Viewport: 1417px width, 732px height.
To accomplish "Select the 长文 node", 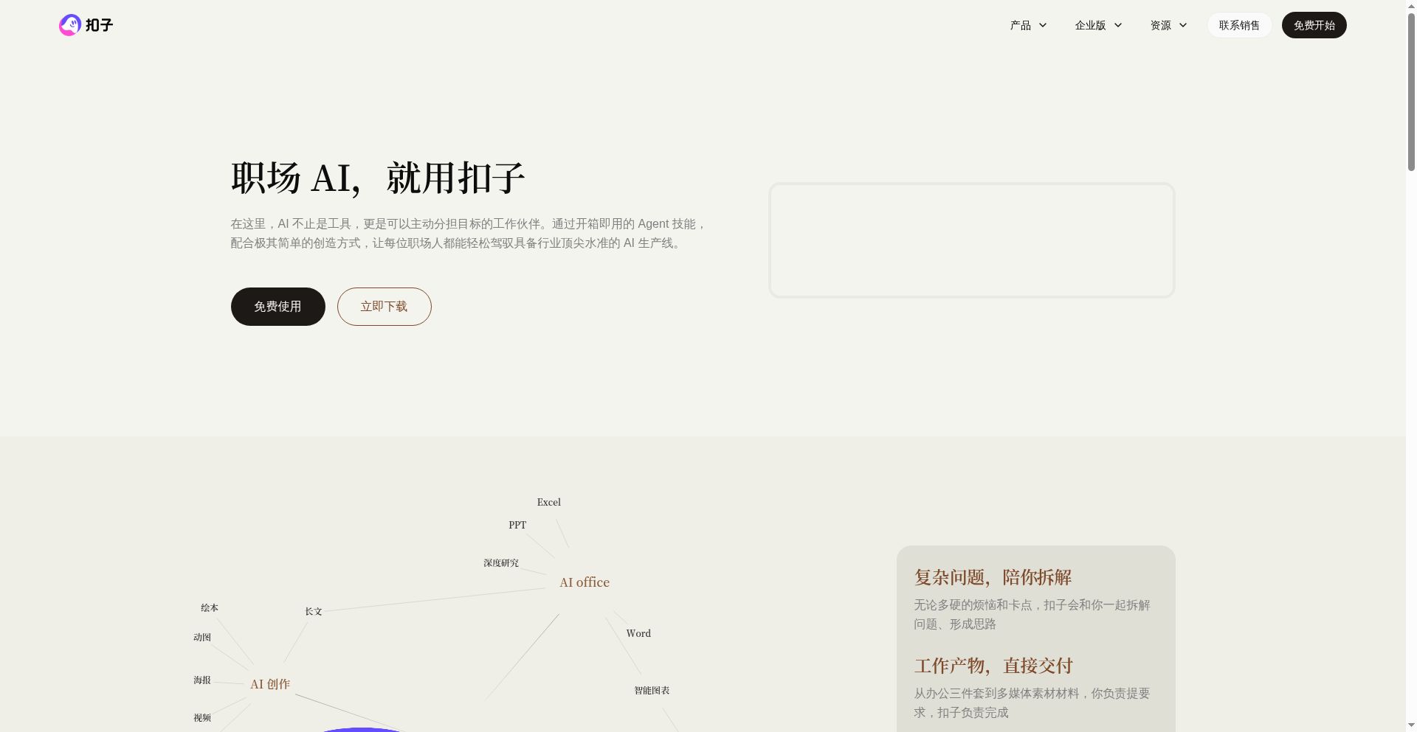I will [313, 611].
